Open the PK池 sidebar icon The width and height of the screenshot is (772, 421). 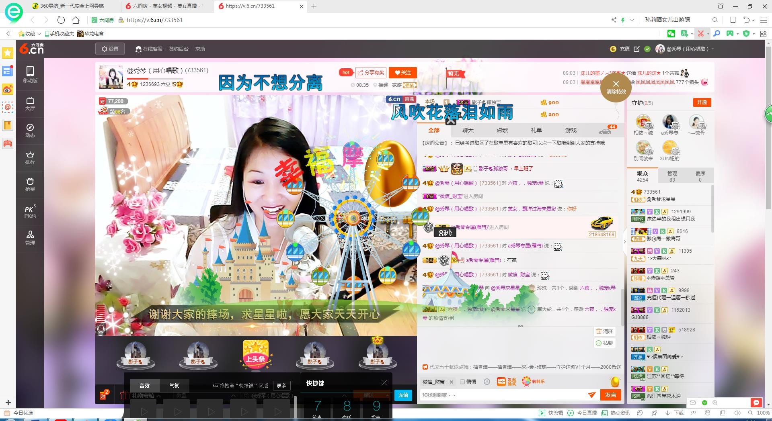pyautogui.click(x=30, y=211)
